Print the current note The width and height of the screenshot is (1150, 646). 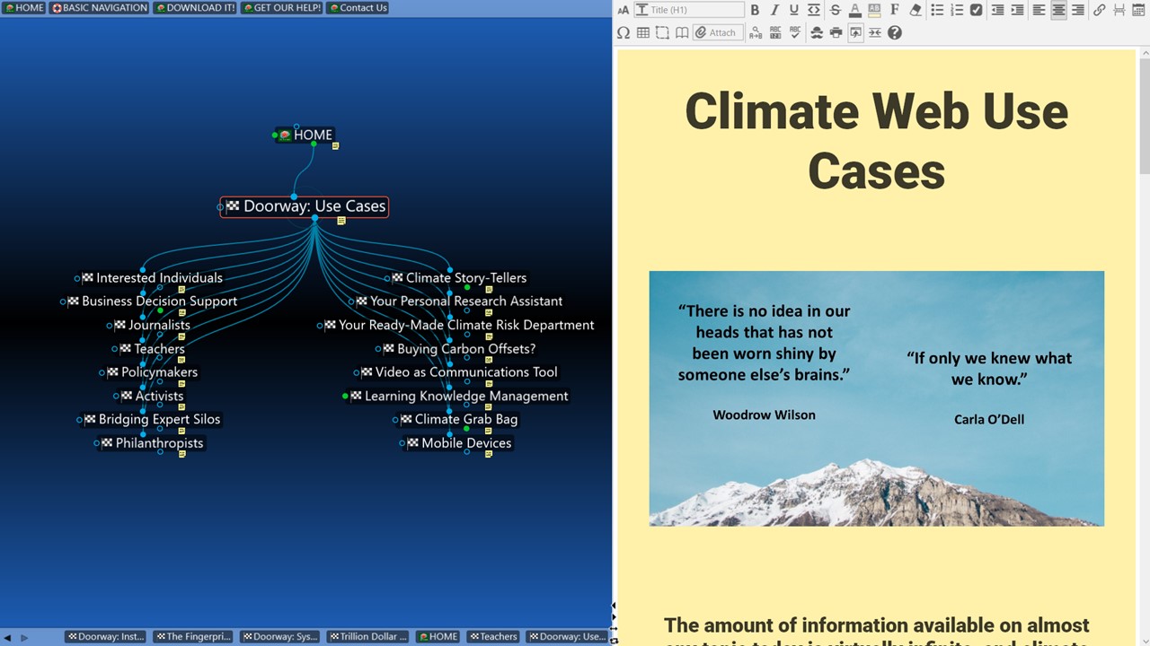click(836, 32)
